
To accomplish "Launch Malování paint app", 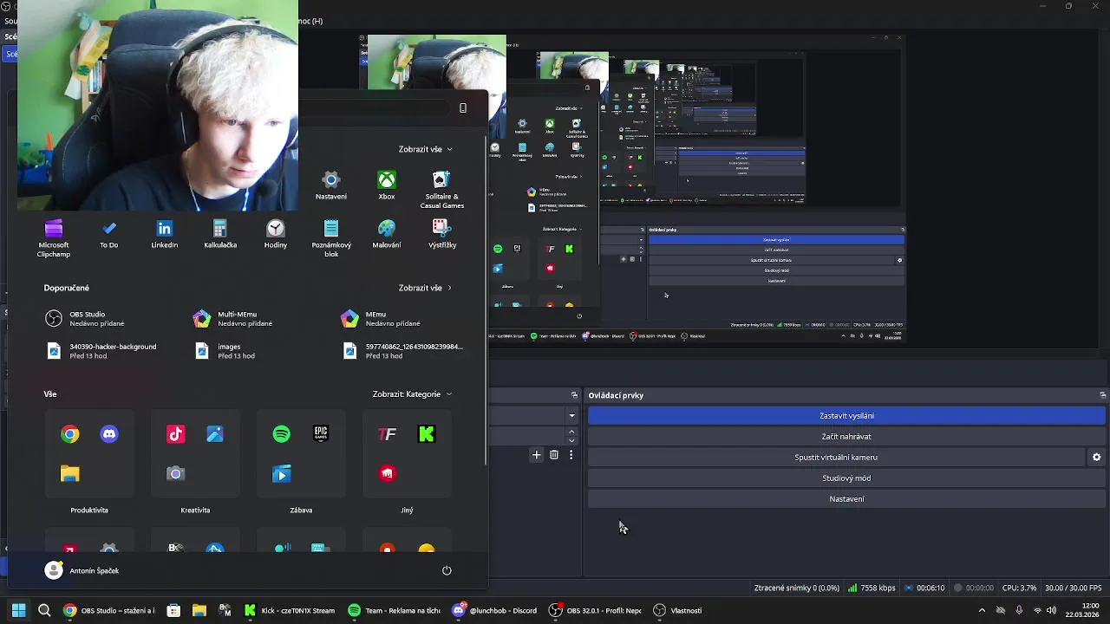I will (x=387, y=234).
